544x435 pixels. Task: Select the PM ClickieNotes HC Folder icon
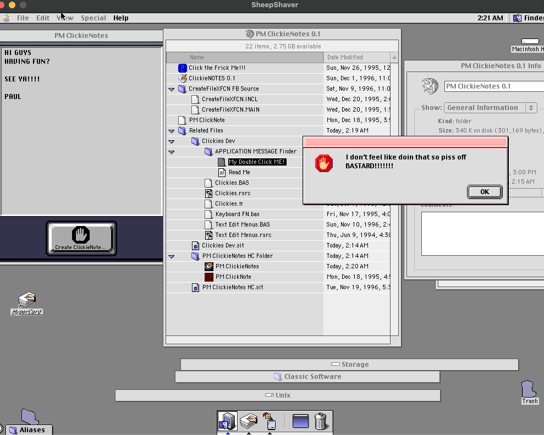[195, 256]
